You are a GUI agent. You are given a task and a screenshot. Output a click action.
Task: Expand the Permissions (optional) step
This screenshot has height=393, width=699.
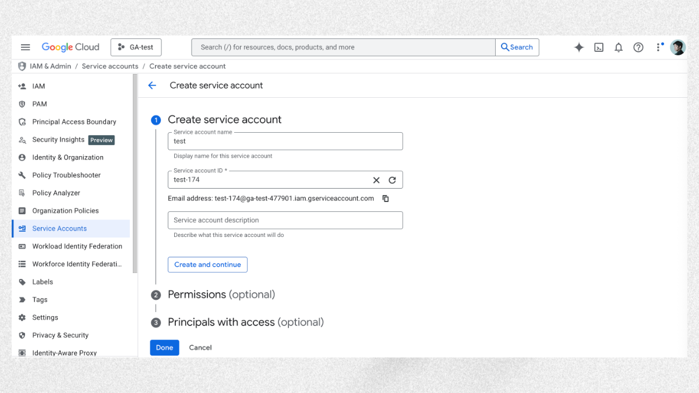click(221, 295)
